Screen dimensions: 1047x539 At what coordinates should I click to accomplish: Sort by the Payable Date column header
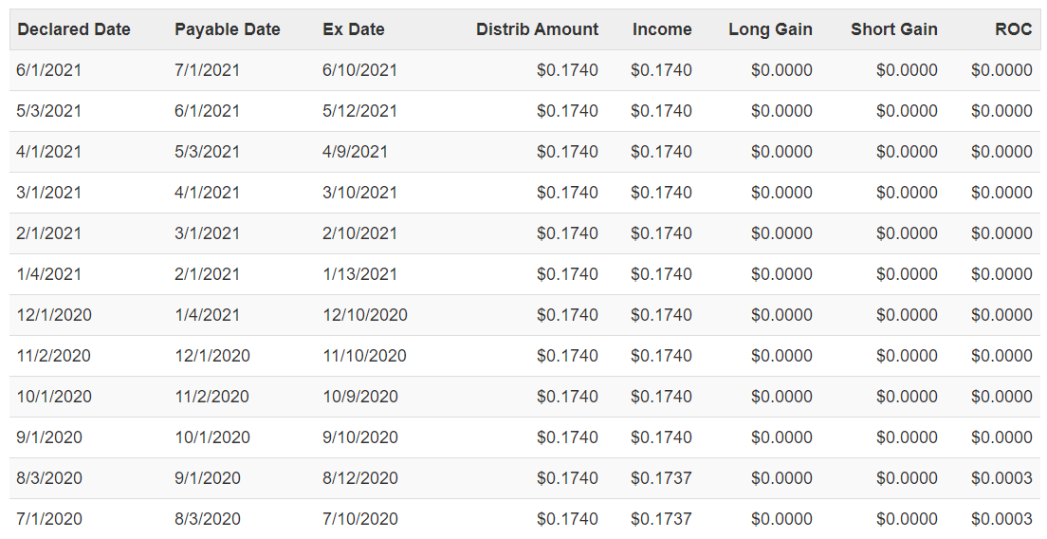pyautogui.click(x=227, y=29)
